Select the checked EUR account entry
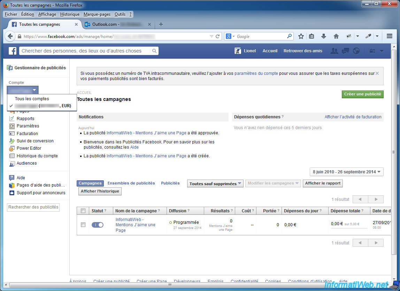Image resolution: width=400 pixels, height=291 pixels. [42, 106]
